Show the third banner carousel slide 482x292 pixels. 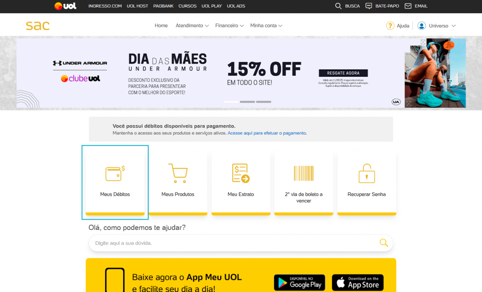264,102
